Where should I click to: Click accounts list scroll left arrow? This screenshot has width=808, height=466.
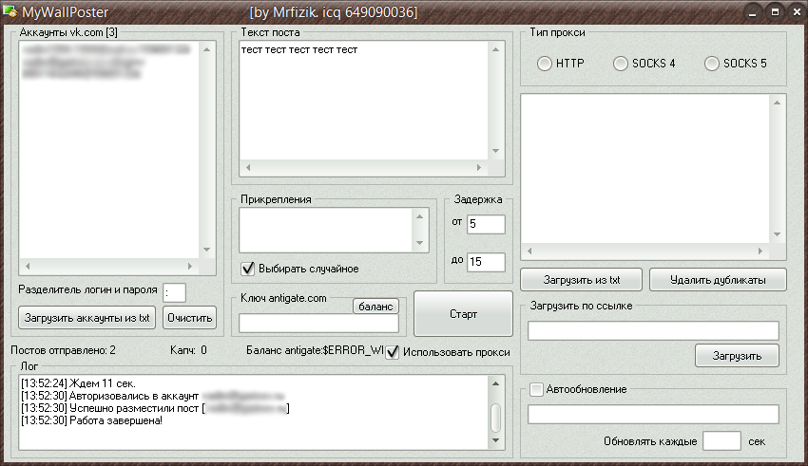point(28,266)
